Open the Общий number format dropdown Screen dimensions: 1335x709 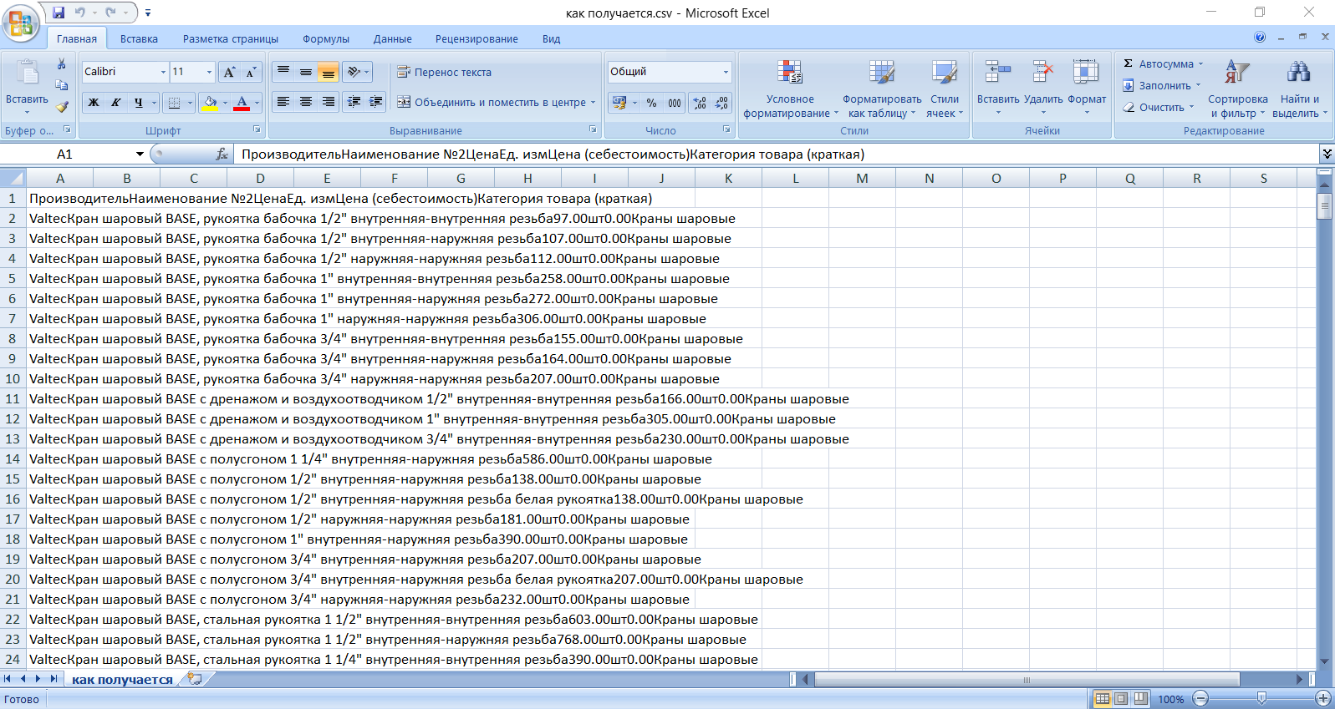point(726,73)
